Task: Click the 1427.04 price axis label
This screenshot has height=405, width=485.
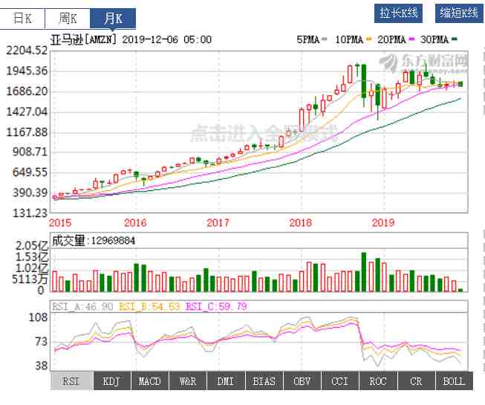Action: tap(27, 111)
